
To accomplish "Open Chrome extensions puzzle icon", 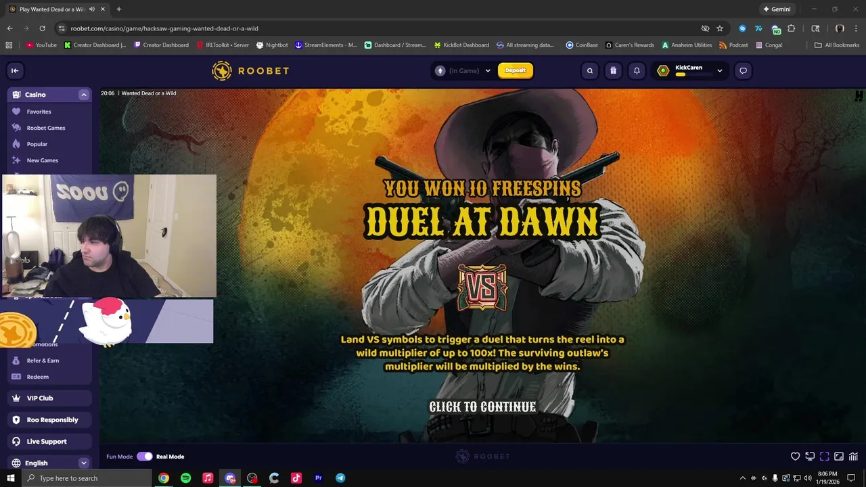I will [792, 28].
